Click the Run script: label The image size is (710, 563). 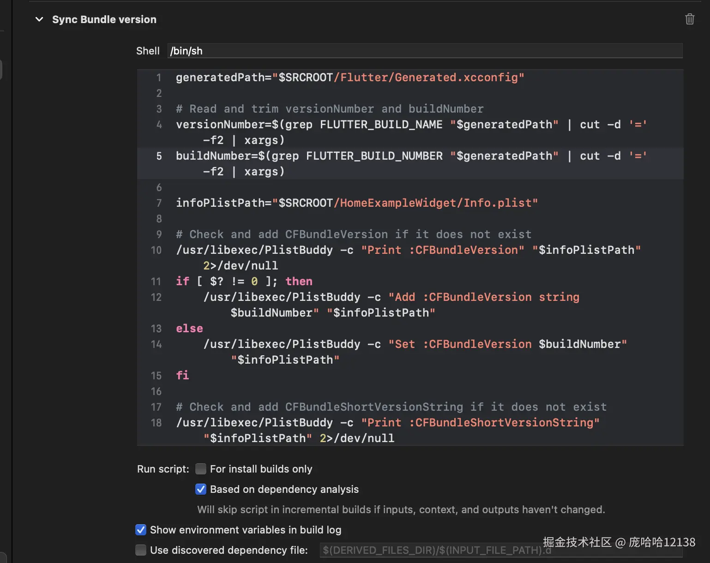(x=163, y=469)
